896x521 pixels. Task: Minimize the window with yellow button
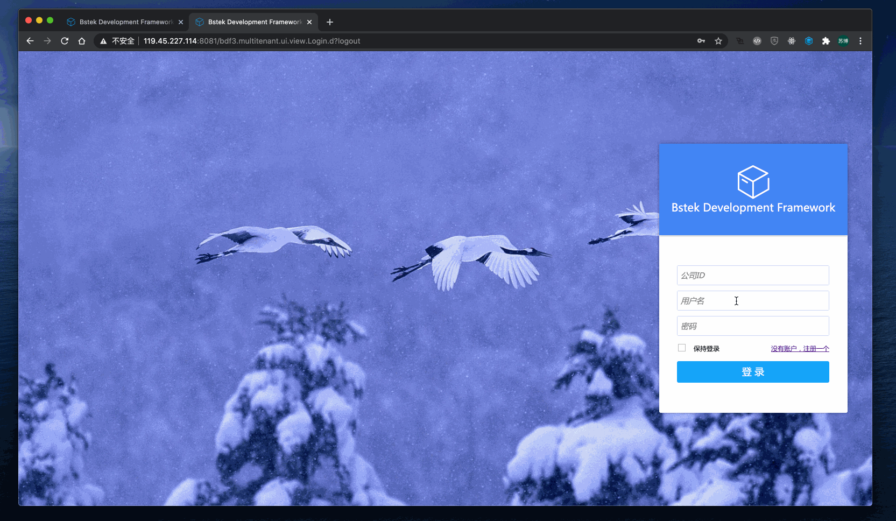39,20
